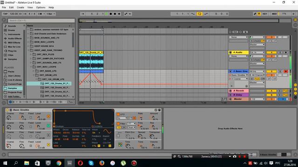The image size is (298, 167).
Task: Arm the 5 Basic Sine track
Action: point(285,71)
